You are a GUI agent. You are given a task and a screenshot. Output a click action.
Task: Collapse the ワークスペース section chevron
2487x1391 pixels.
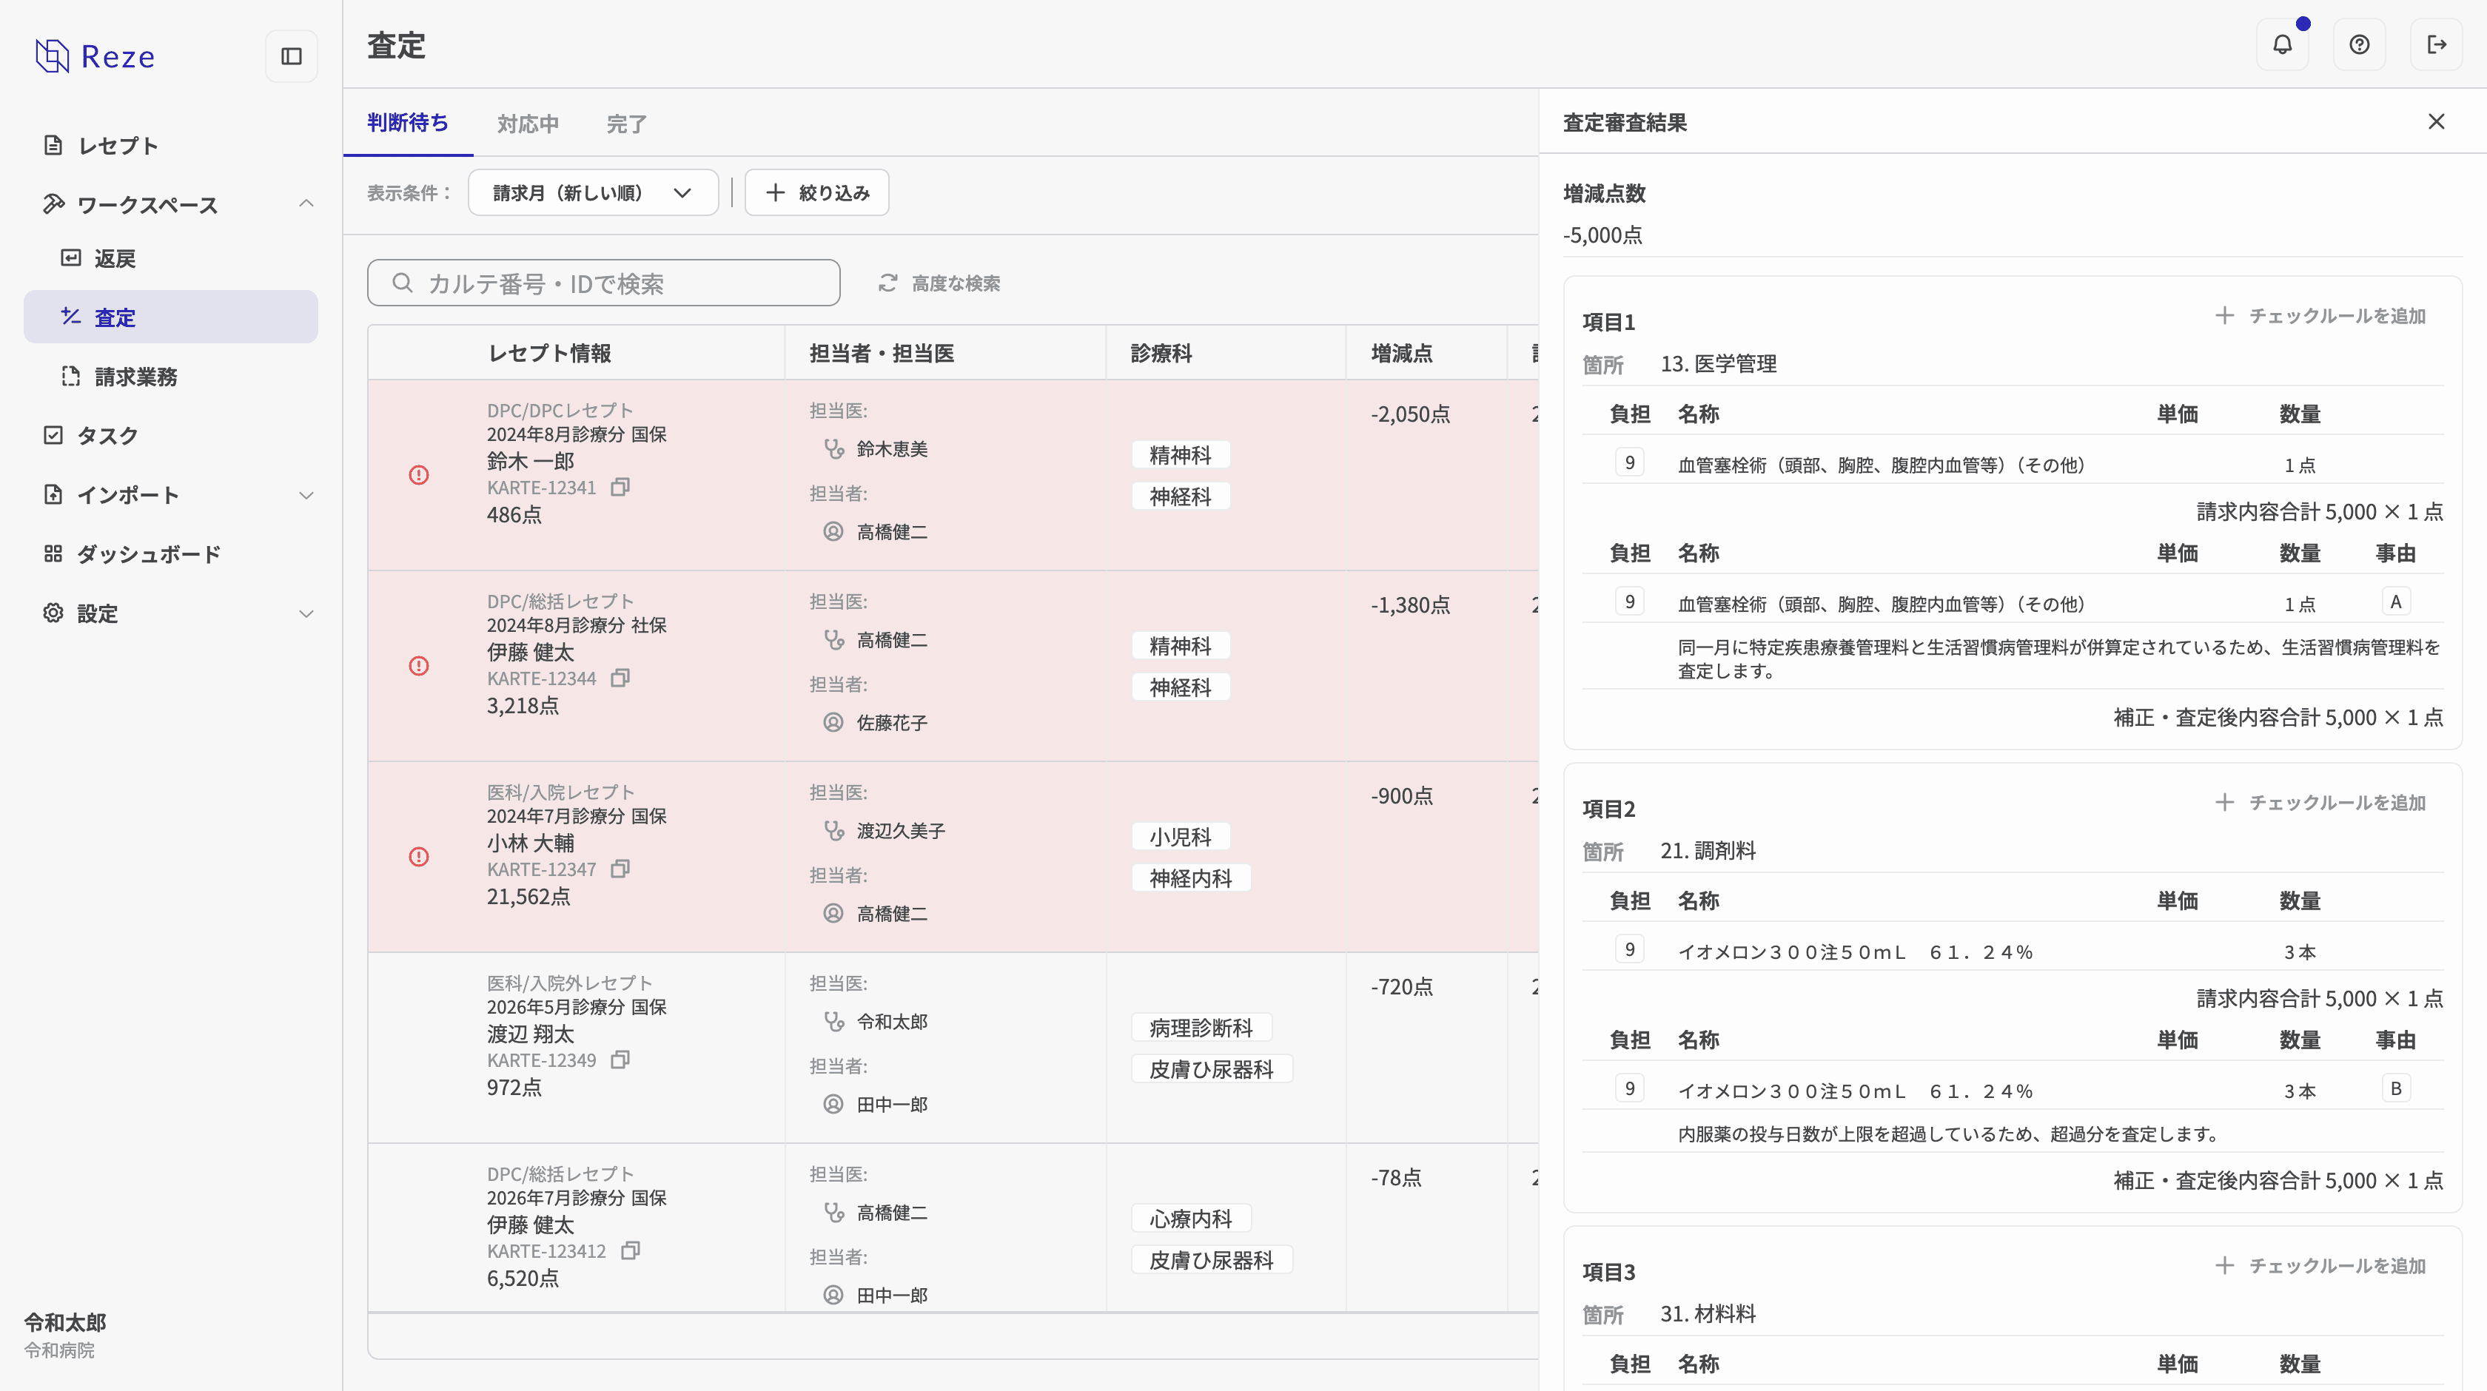coord(306,203)
